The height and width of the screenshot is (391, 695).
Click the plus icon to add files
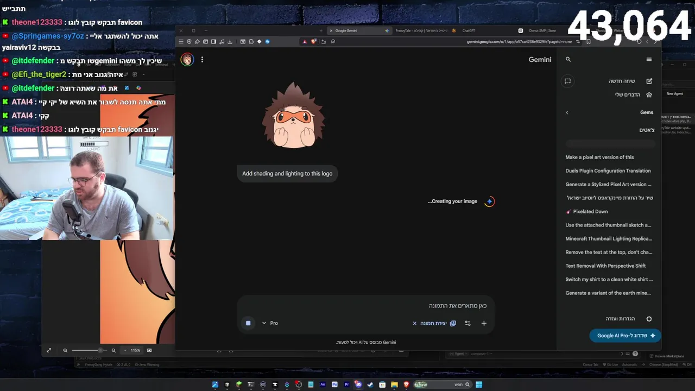(484, 323)
